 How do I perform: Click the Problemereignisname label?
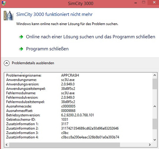pyautogui.click(x=24, y=75)
